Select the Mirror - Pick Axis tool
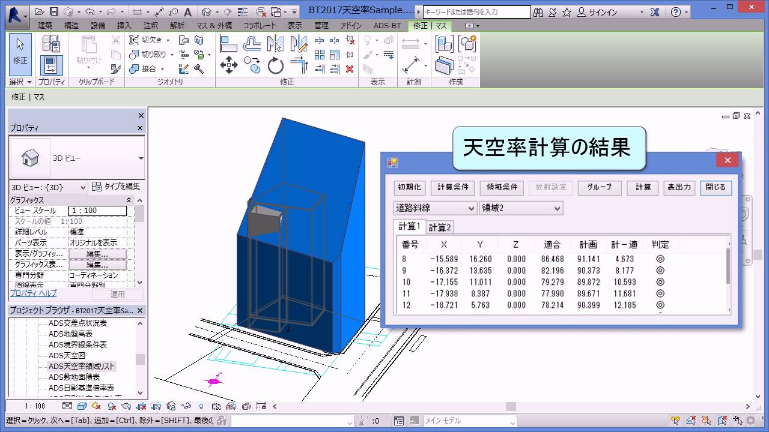The width and height of the screenshot is (769, 432). [275, 43]
